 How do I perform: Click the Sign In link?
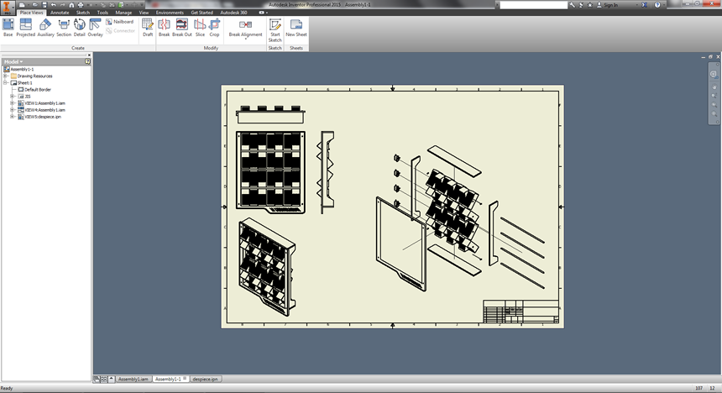click(x=610, y=4)
